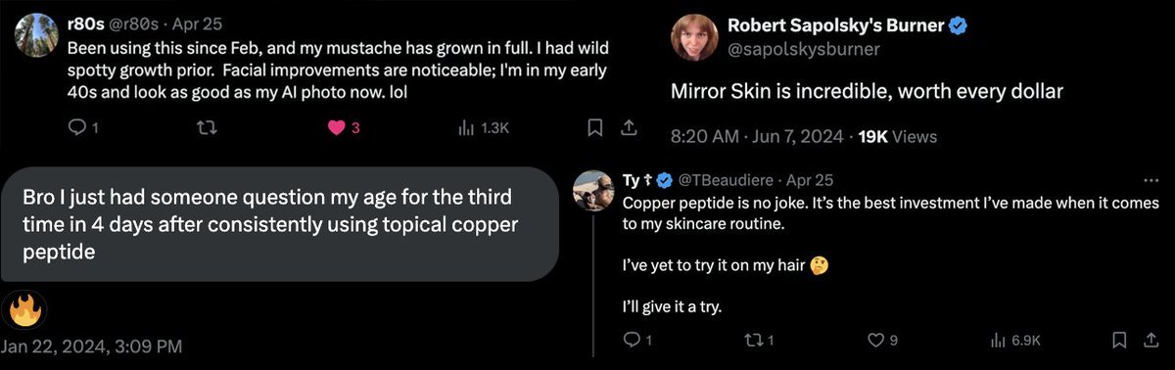View analytics showing 1.3K views
The height and width of the screenshot is (370, 1175).
(483, 128)
